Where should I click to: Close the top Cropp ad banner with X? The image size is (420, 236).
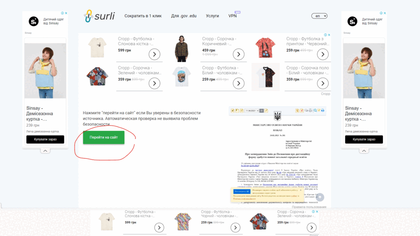(329, 35)
